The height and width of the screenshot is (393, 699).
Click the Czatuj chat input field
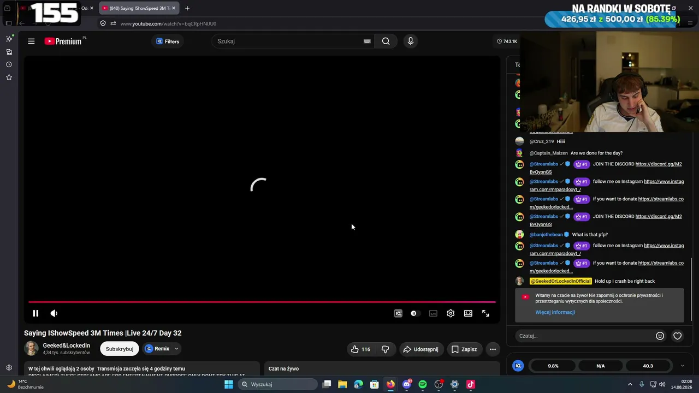pos(584,336)
